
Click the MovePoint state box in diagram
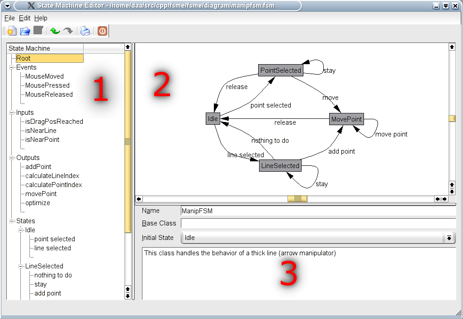point(346,119)
